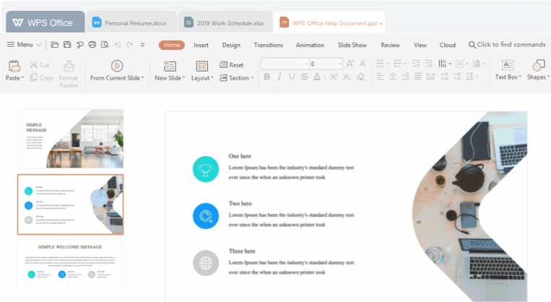551x302 pixels.
Task: Open the numbered list dropdown
Action: click(x=405, y=64)
